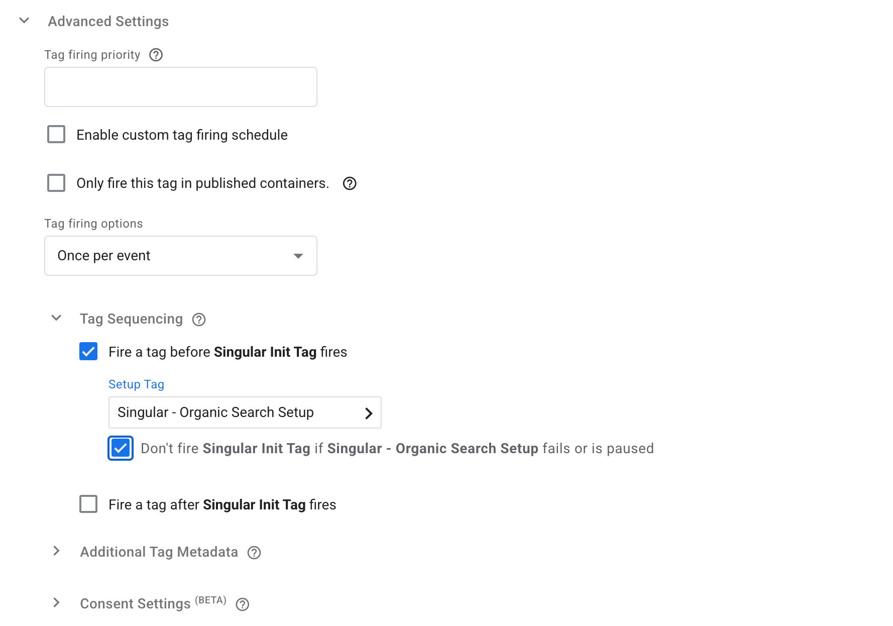Uncheck fire a tag before Singular Init Tag
The image size is (893, 626).
point(88,352)
